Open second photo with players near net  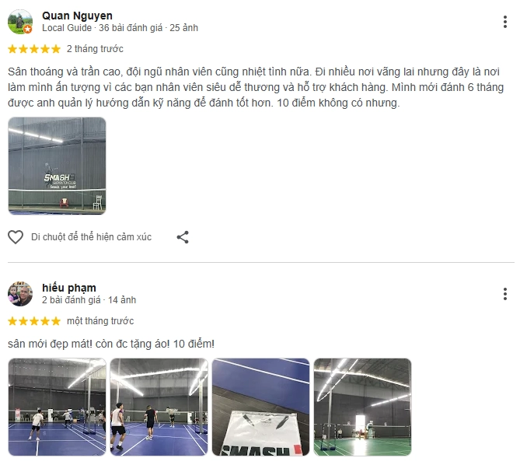click(x=159, y=407)
